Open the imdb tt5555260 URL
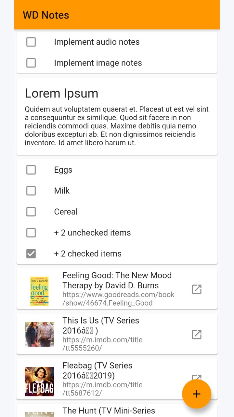 (x=102, y=344)
